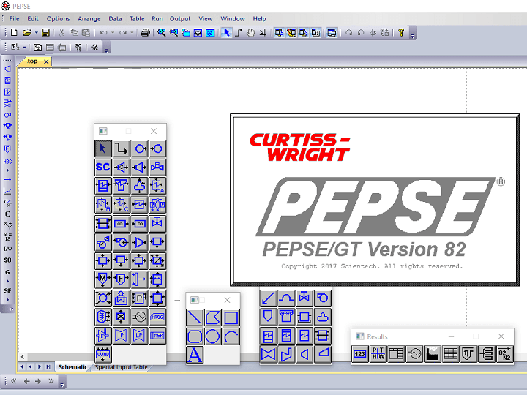Open dropdown arrow next to Open folder

tap(37, 33)
